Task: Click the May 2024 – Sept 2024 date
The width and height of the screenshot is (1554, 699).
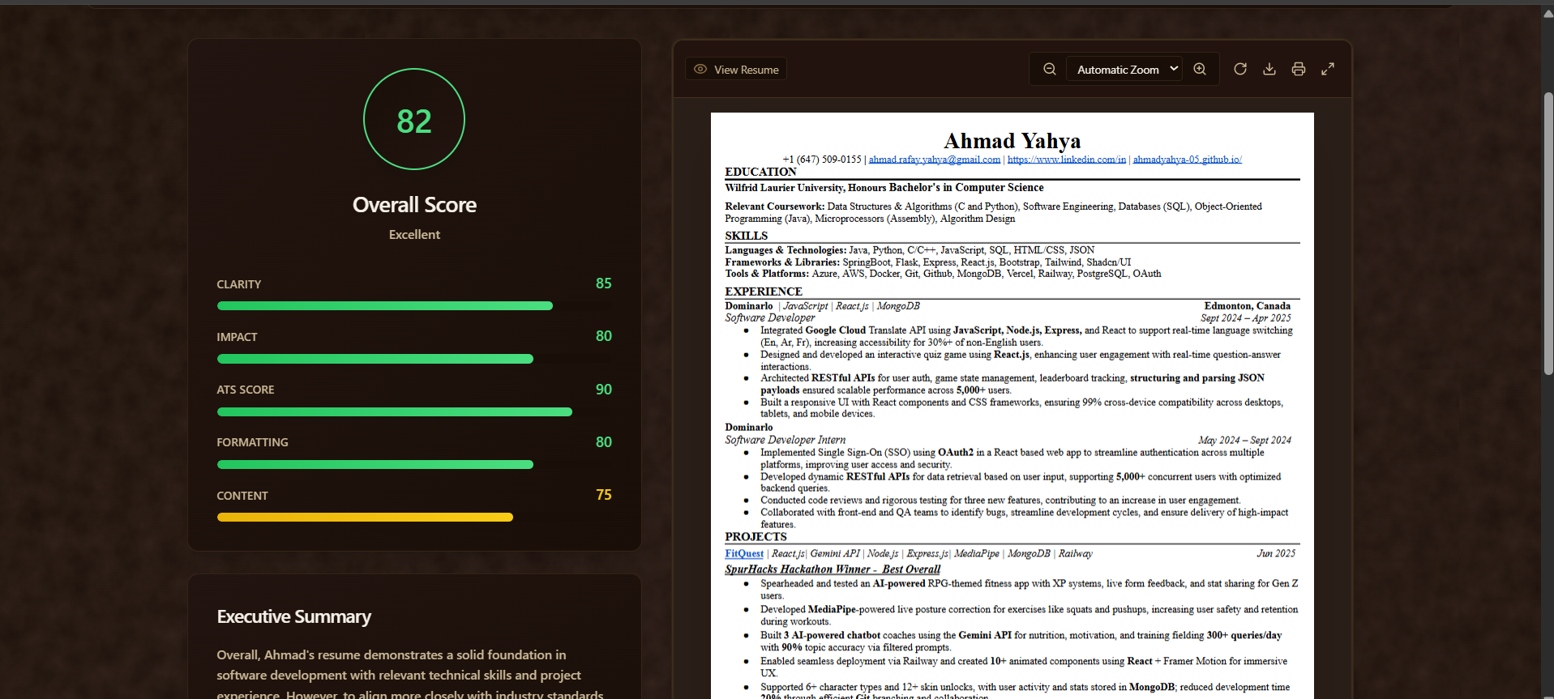Action: point(1244,441)
